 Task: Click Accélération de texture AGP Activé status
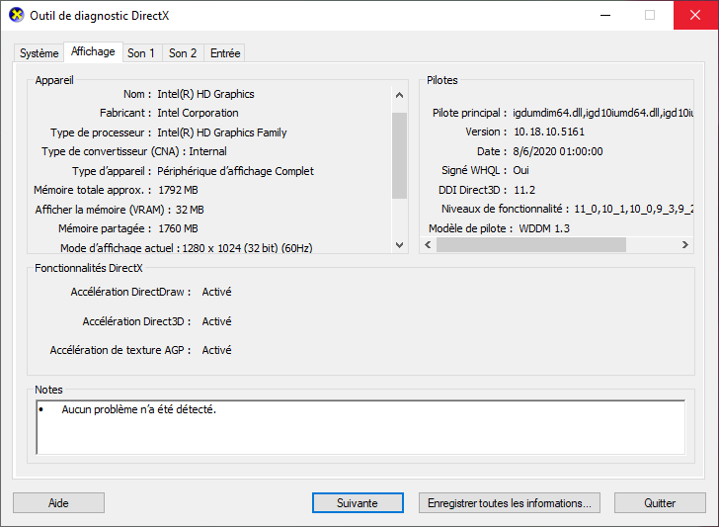[217, 350]
